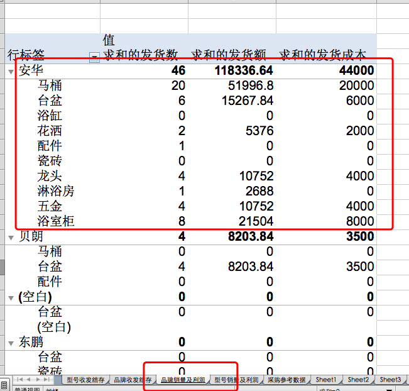409x391 pixels.
Task: Select the 求和的发货成本 column header
Action: tap(323, 55)
